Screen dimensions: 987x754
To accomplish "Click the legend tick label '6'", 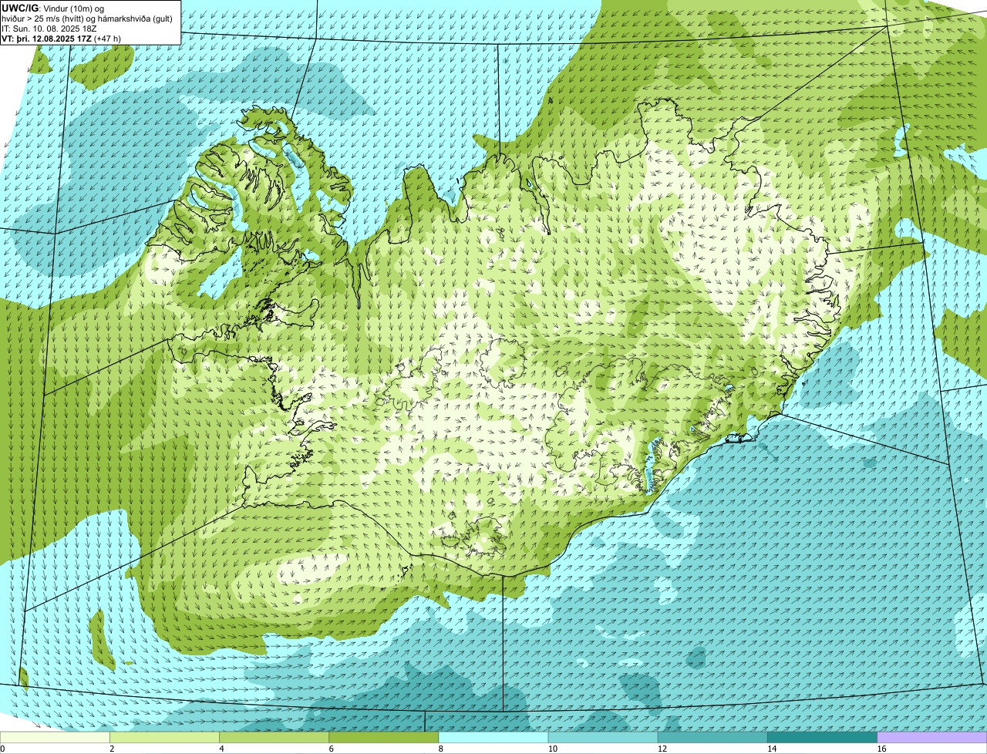I will pos(331,749).
